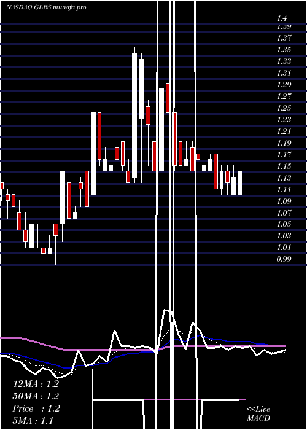
Task: Pick the 1.09 price level label
Action: click(284, 201)
